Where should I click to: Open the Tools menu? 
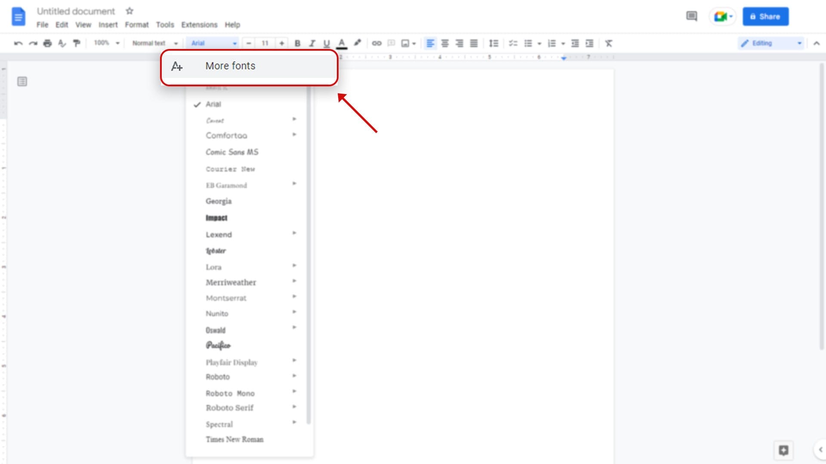165,24
